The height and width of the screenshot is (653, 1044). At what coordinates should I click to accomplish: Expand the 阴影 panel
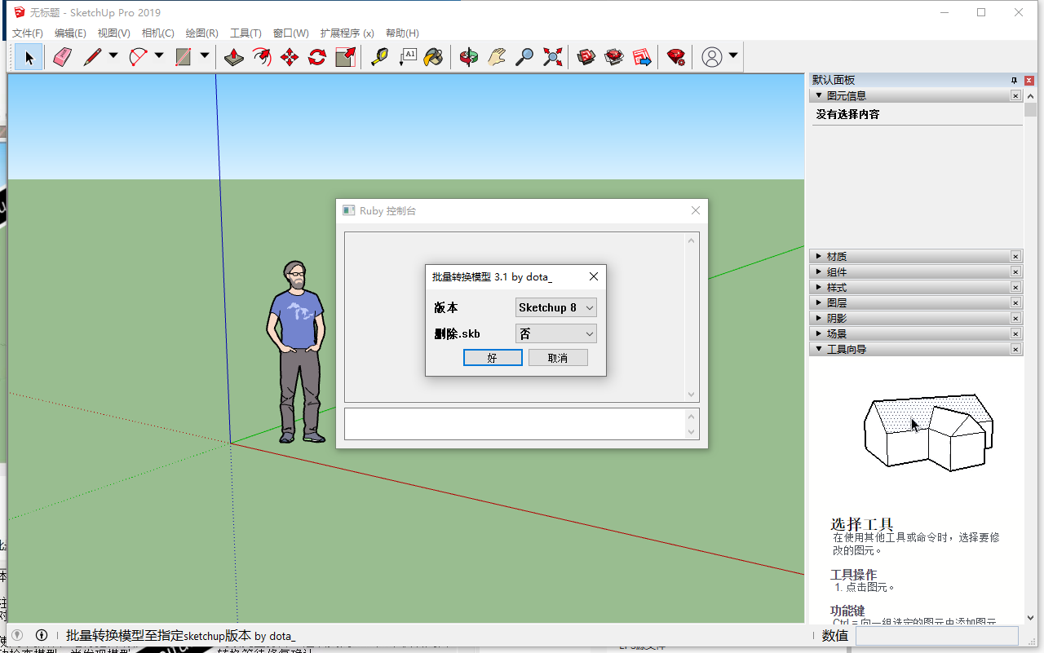point(819,319)
